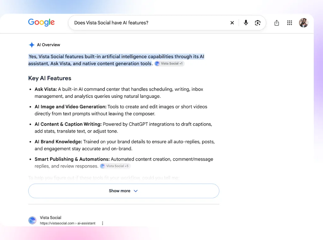The width and height of the screenshot is (323, 240).
Task: Click 'AI Content & Caption Writing:' text
Action: coord(68,124)
